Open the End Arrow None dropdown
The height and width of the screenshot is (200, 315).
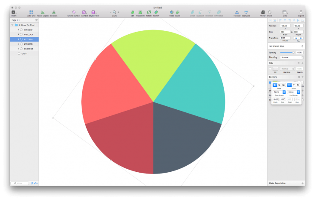(294, 92)
